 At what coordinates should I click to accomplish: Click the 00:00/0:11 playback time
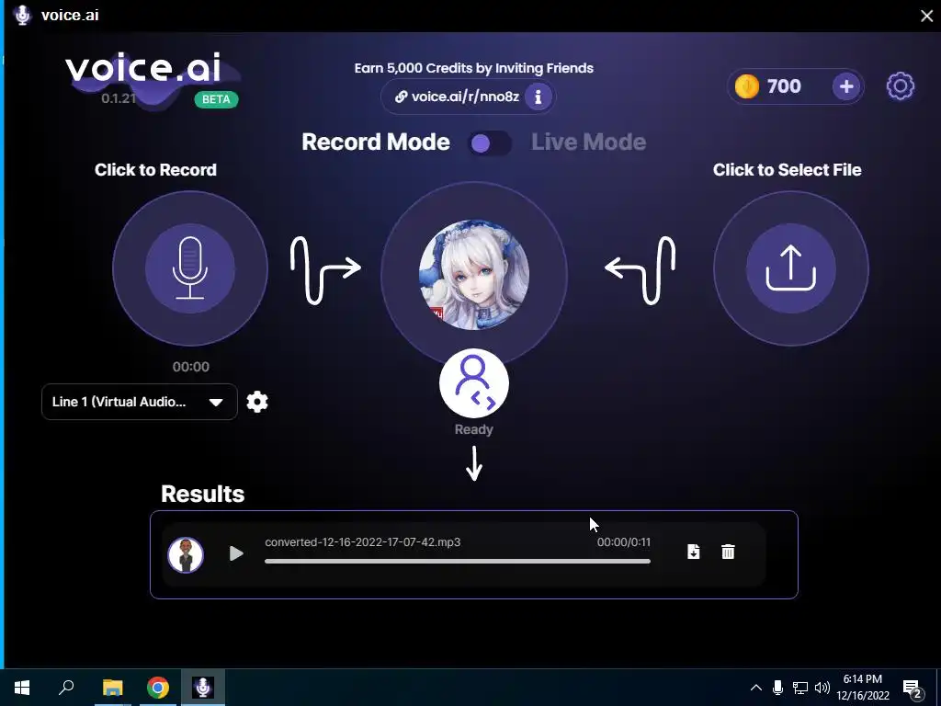click(x=624, y=542)
